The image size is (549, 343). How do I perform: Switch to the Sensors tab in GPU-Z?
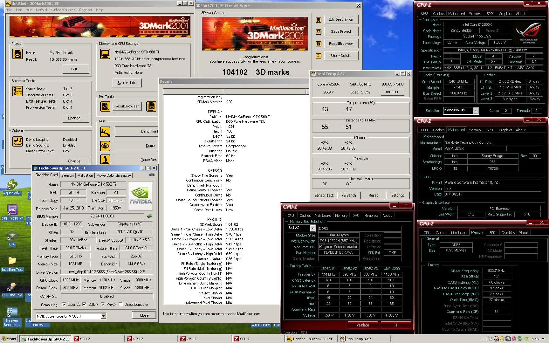[x=68, y=175]
